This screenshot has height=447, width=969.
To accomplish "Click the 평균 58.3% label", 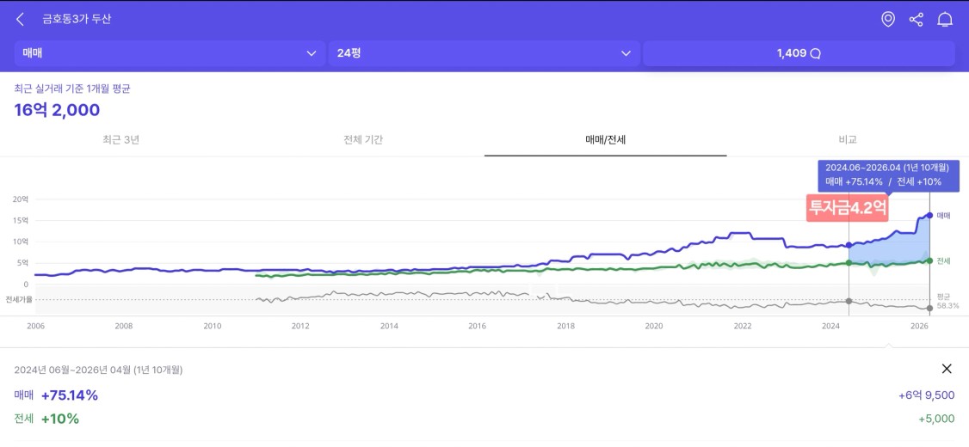I will (x=947, y=301).
